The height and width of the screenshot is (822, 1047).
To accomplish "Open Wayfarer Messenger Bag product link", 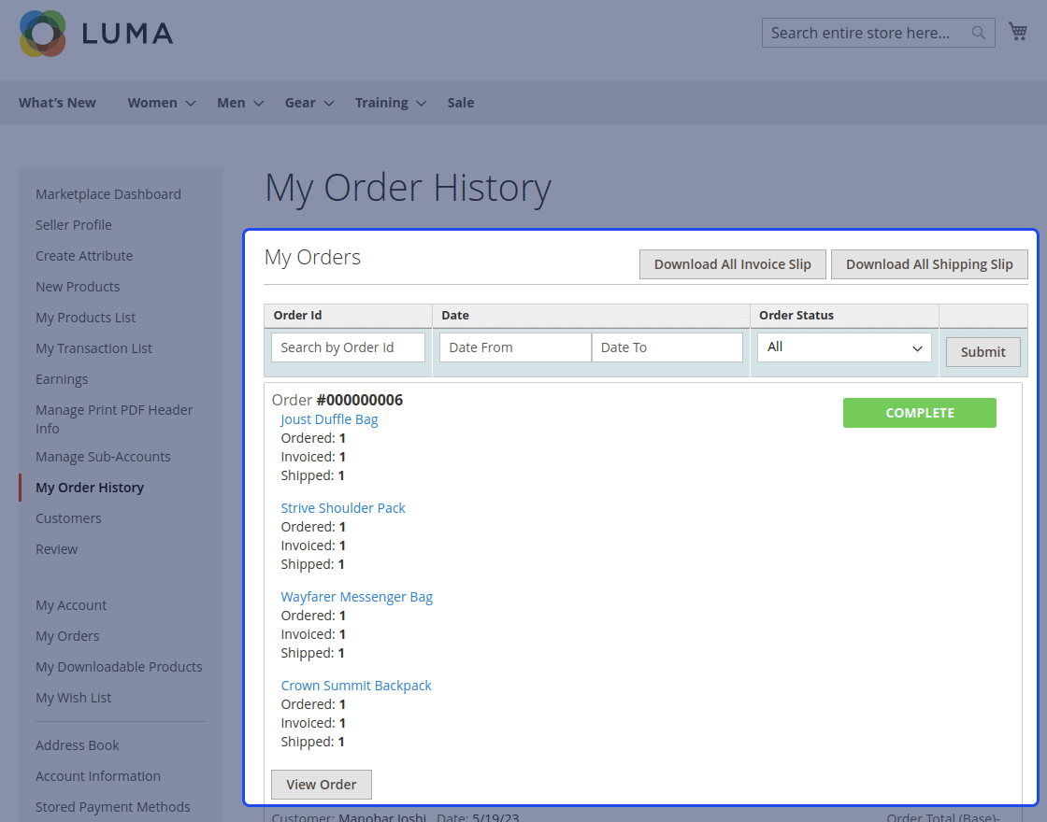I will pos(356,597).
